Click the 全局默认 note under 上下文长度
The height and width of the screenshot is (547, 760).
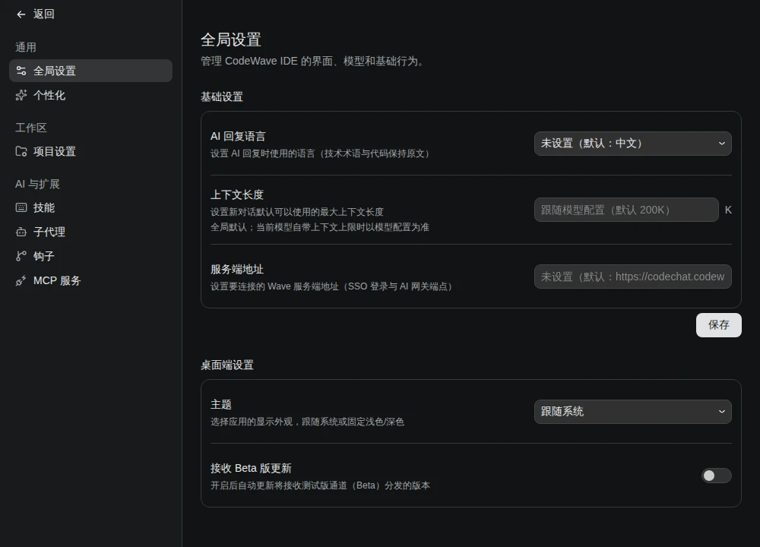point(320,227)
